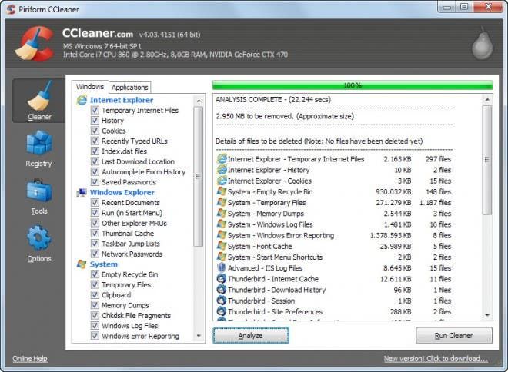The image size is (508, 372).
Task: Click shield icon beside Advanced - IIS Log Files
Action: 222,267
